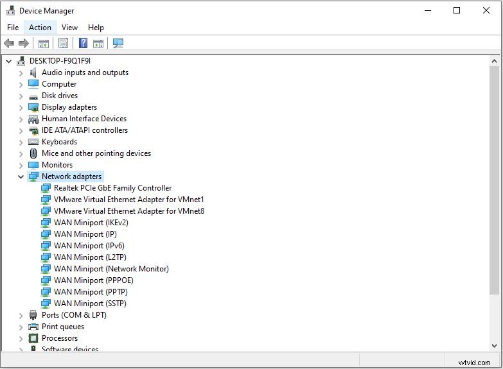The height and width of the screenshot is (369, 503).
Task: Open the File menu
Action: click(x=13, y=28)
